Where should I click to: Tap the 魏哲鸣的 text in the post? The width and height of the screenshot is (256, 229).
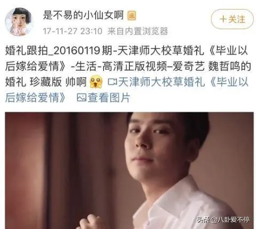(230, 67)
